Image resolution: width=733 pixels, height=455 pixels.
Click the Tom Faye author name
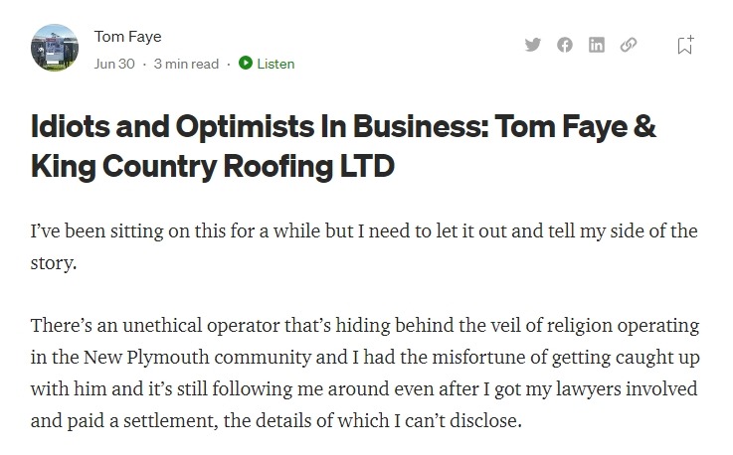(x=127, y=37)
